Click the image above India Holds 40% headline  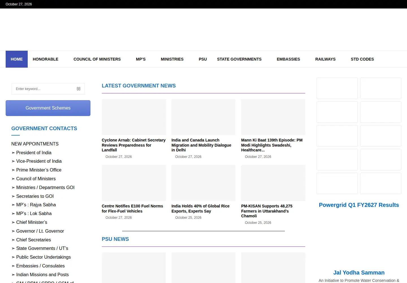point(203,183)
